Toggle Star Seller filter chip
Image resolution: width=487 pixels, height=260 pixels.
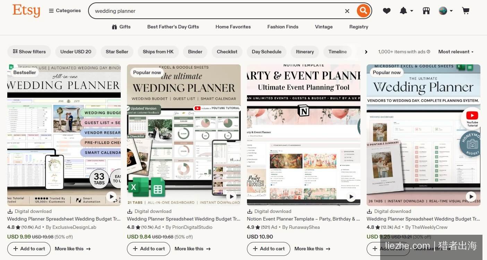(x=117, y=52)
